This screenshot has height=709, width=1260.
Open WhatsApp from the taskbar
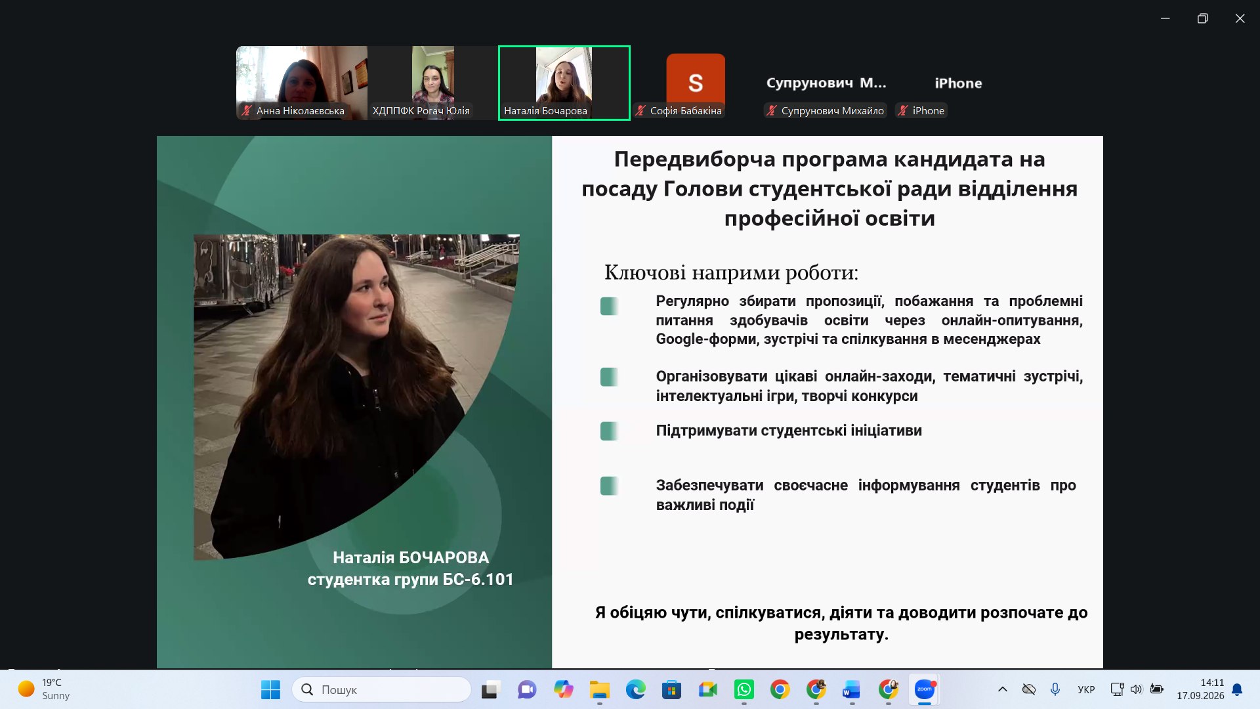(744, 690)
